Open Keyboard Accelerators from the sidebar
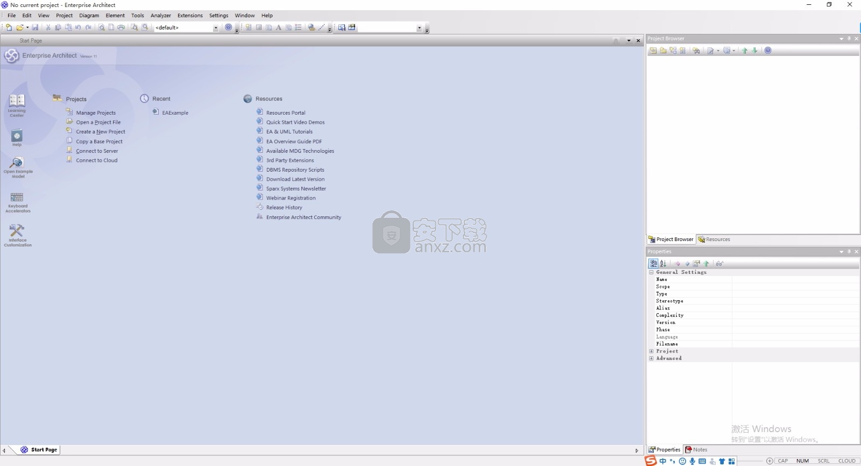 [x=18, y=202]
